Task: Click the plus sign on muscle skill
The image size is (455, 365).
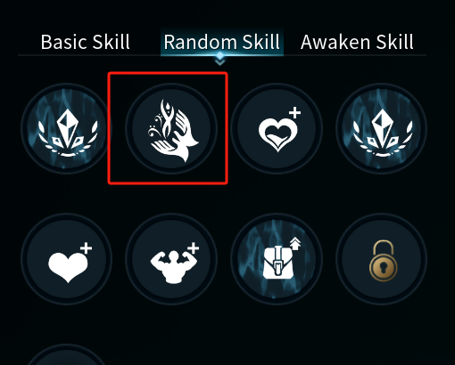Action: click(193, 248)
